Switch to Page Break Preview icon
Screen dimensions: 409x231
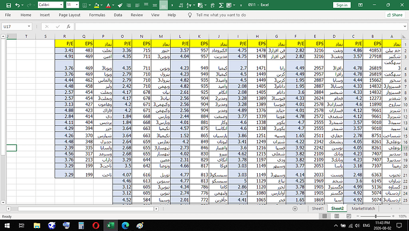349,216
